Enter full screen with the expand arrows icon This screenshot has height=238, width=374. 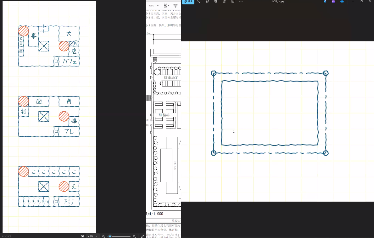point(142,236)
